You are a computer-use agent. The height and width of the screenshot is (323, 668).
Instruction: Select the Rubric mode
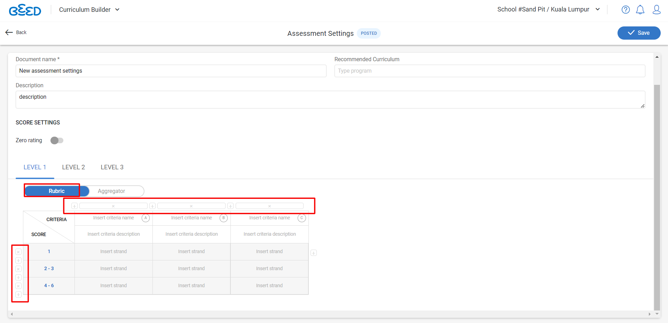pos(57,191)
